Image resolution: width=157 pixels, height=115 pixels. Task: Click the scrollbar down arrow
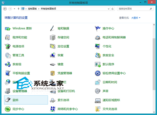click(x=154, y=112)
